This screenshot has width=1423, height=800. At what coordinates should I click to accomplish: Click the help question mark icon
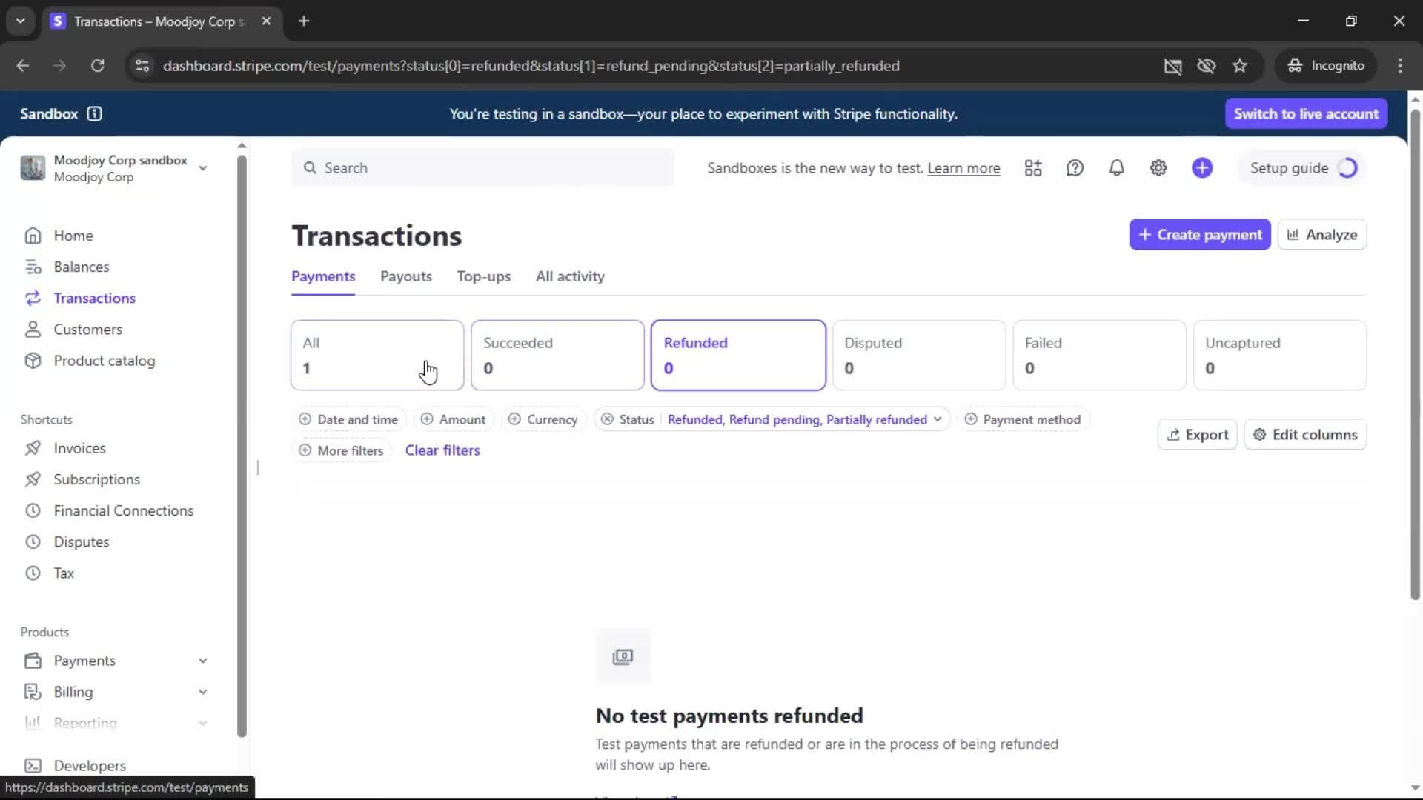[1075, 168]
